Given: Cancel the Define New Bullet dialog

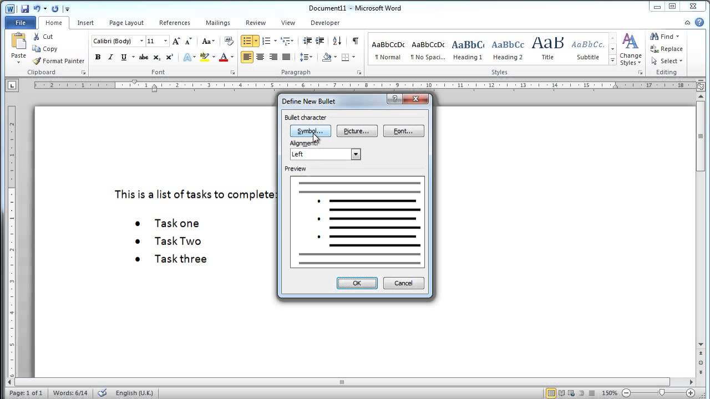Looking at the screenshot, I should (x=403, y=283).
